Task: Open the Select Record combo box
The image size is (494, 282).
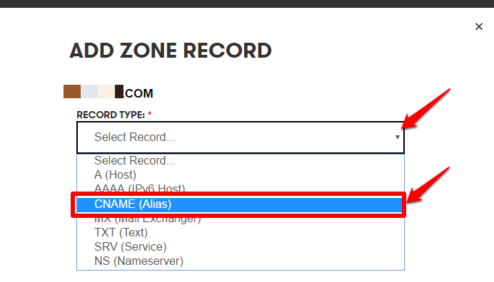Action: point(241,137)
